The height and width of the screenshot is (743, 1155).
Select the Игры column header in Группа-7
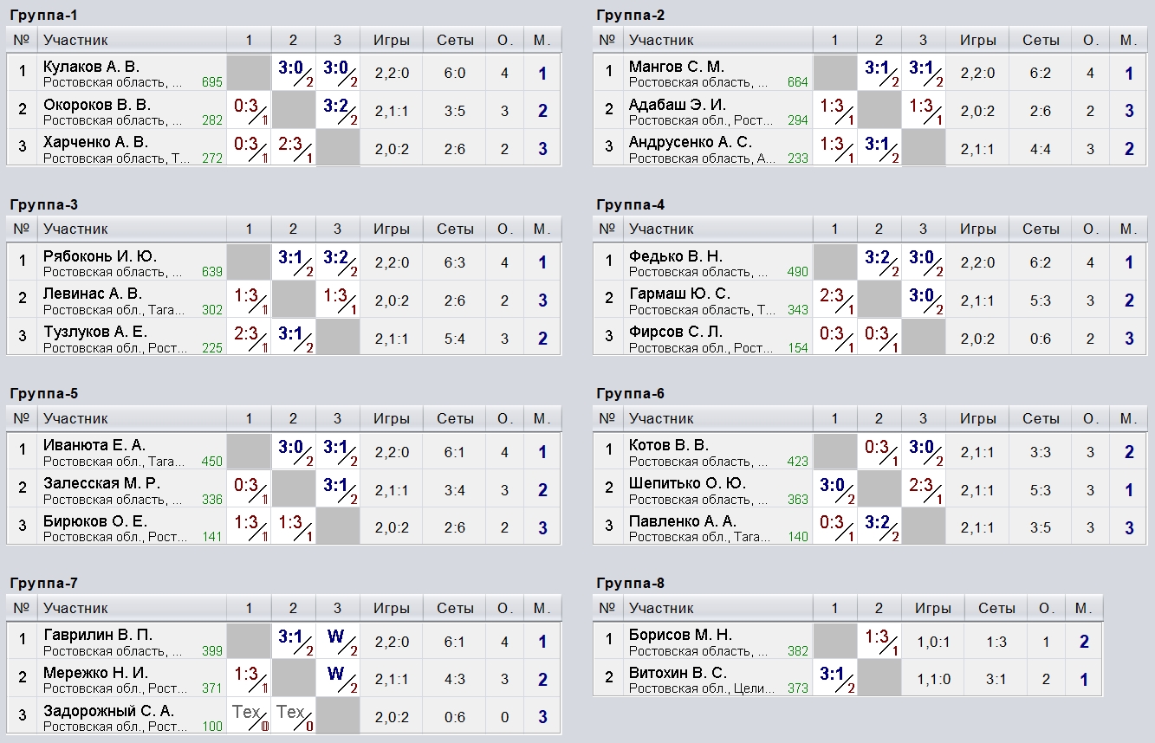point(391,608)
